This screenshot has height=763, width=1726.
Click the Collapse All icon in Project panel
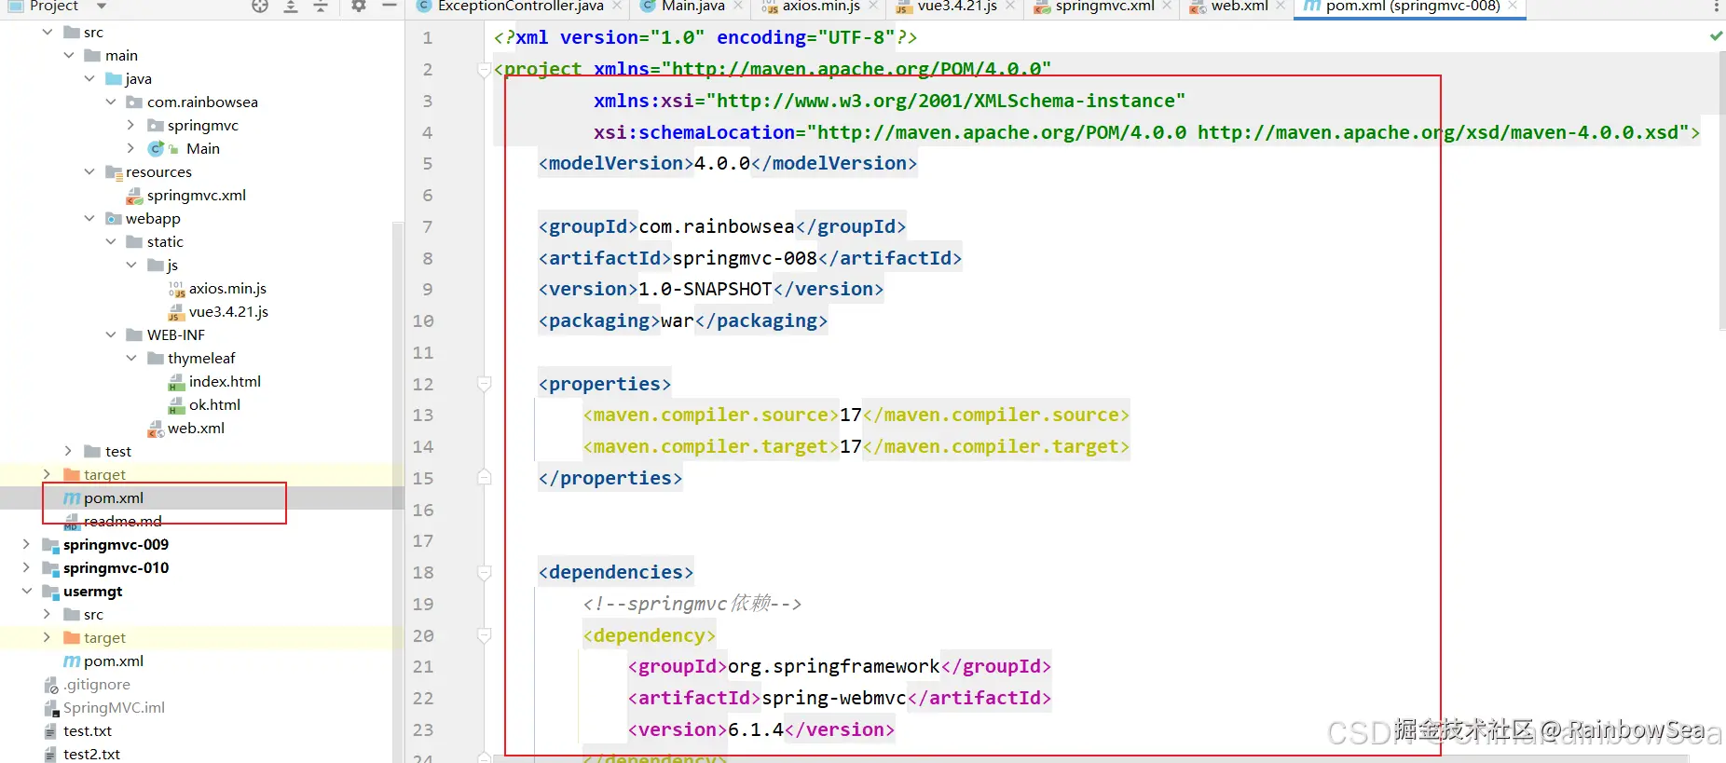pos(321,7)
